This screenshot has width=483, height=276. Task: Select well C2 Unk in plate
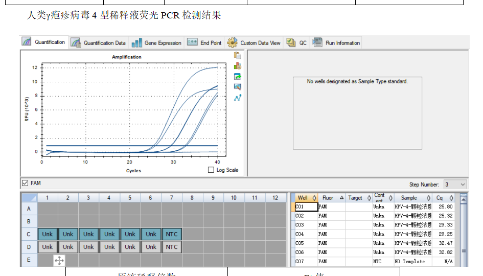tap(68, 234)
